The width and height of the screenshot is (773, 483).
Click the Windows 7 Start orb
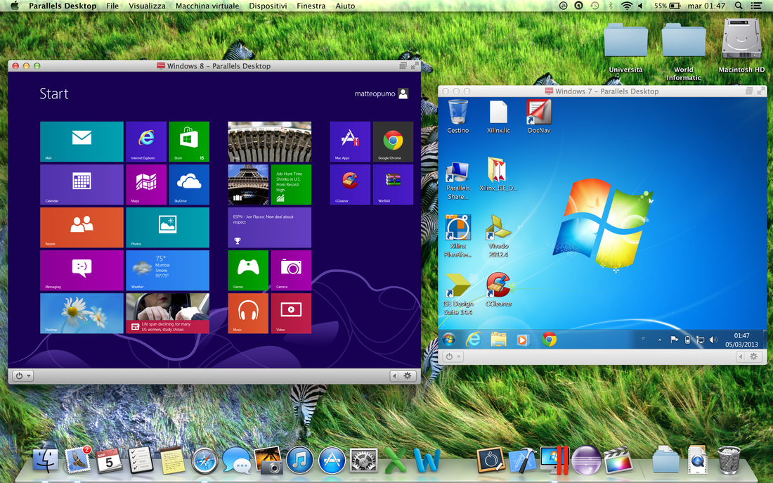pyautogui.click(x=449, y=340)
